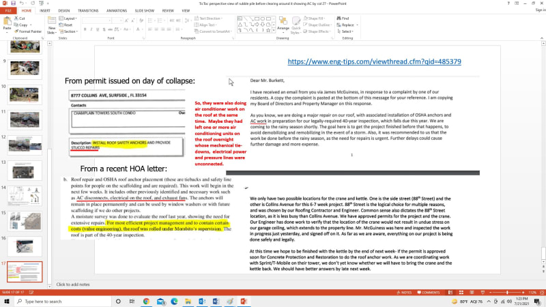Image resolution: width=546 pixels, height=307 pixels.
Task: Click the Undo icon in quick access toolbar
Action: [x=22, y=3]
